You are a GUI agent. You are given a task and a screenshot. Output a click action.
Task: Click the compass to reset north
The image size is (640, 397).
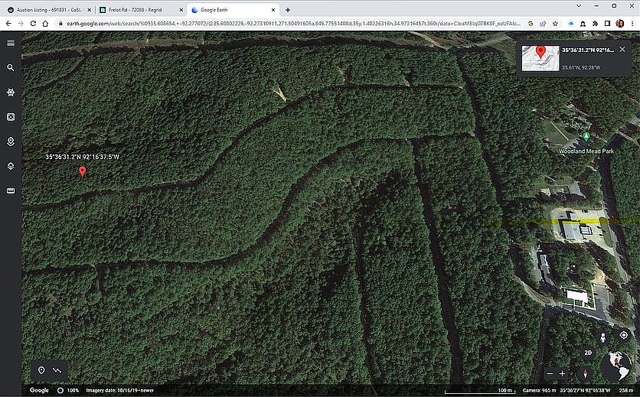coord(585,373)
